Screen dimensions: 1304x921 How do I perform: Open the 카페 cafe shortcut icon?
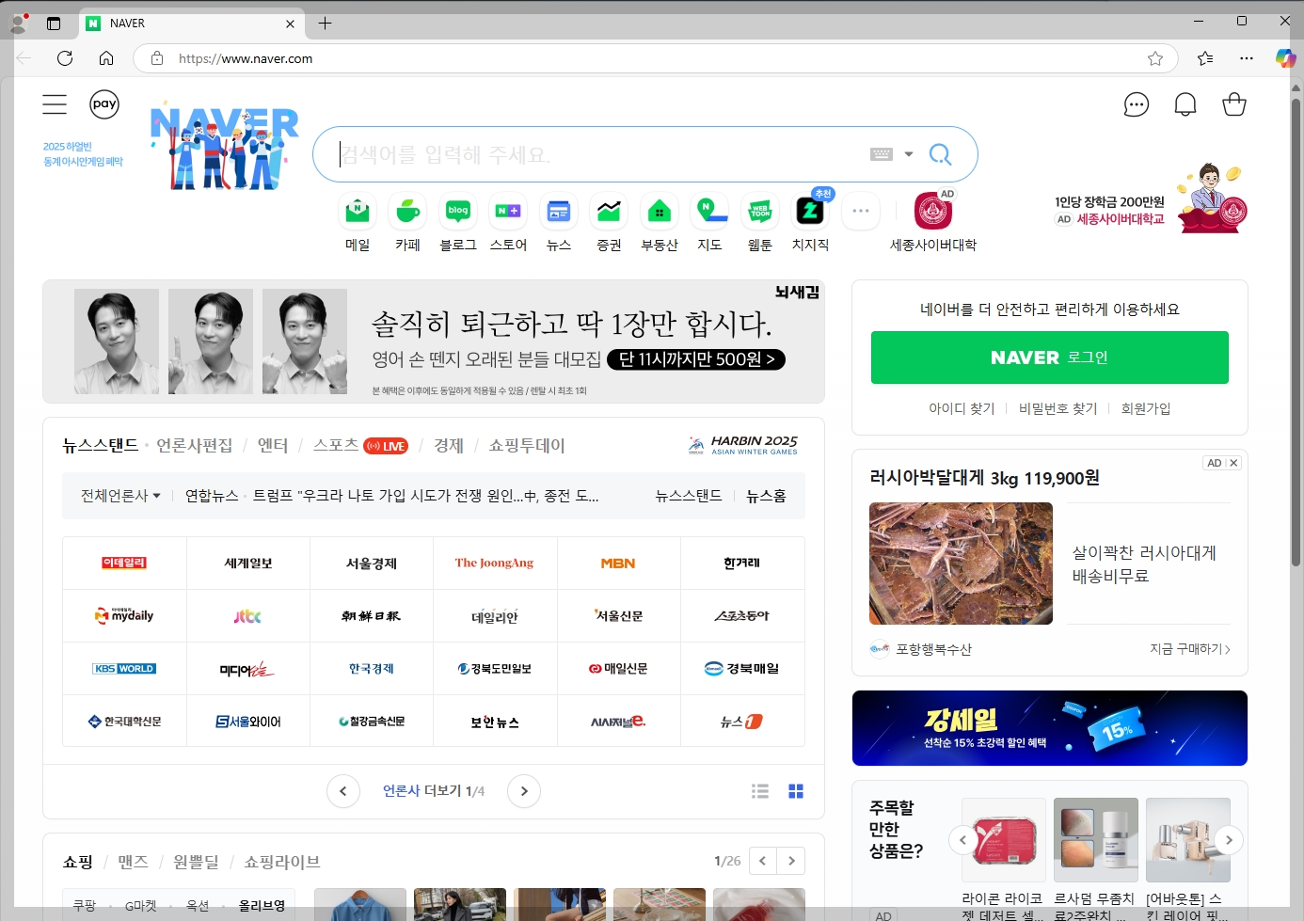(407, 212)
